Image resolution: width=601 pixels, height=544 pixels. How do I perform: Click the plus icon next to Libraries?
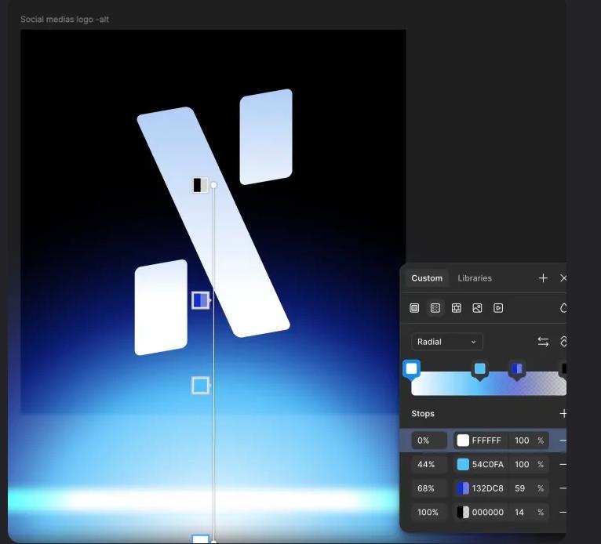(x=543, y=278)
